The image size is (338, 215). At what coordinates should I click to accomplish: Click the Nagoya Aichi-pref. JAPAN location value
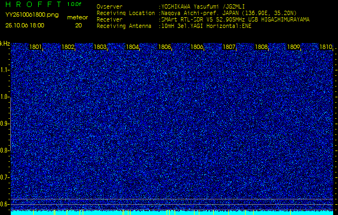[x=229, y=13]
